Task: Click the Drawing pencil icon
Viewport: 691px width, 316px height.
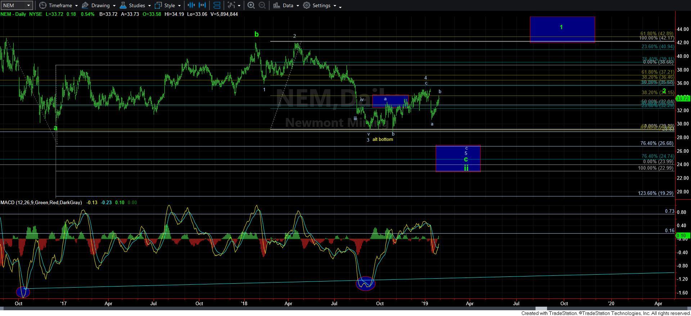Action: tap(85, 5)
